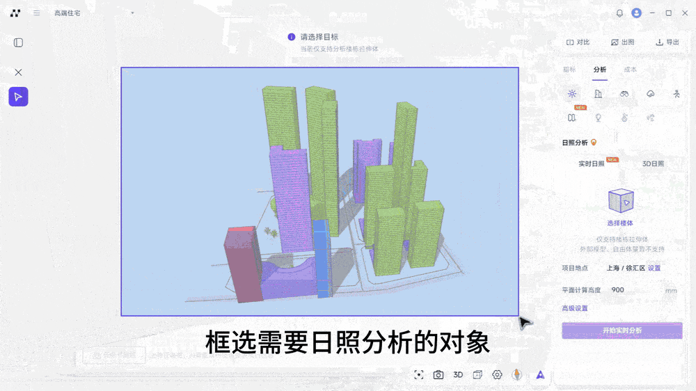Click the compass orientation icon
Image resolution: width=696 pixels, height=391 pixels.
pyautogui.click(x=516, y=374)
